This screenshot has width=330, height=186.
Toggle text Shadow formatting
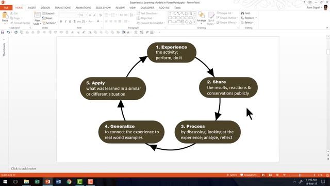(74, 21)
